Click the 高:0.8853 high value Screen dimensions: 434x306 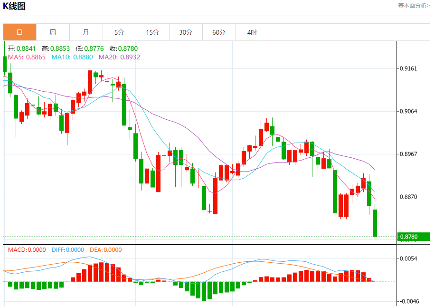pos(56,48)
